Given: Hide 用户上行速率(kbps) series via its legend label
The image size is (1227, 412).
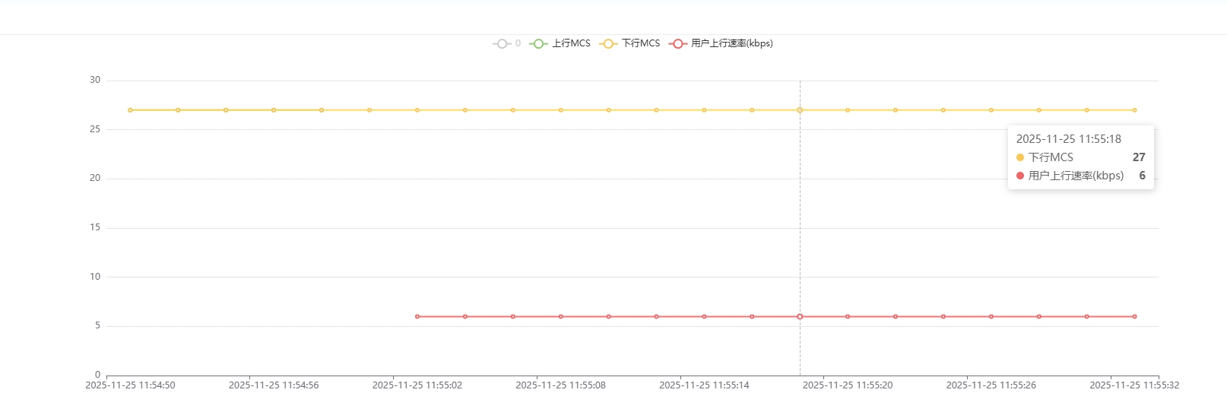Looking at the screenshot, I should coord(731,44).
